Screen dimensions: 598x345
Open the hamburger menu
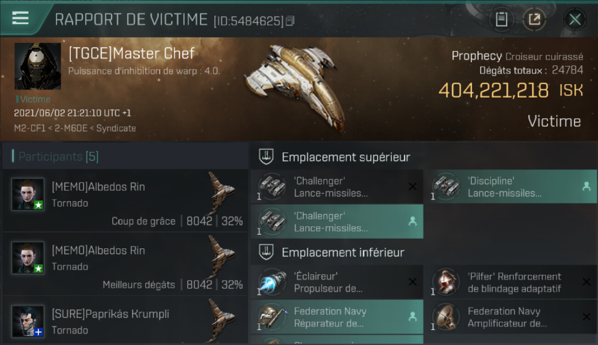click(21, 18)
